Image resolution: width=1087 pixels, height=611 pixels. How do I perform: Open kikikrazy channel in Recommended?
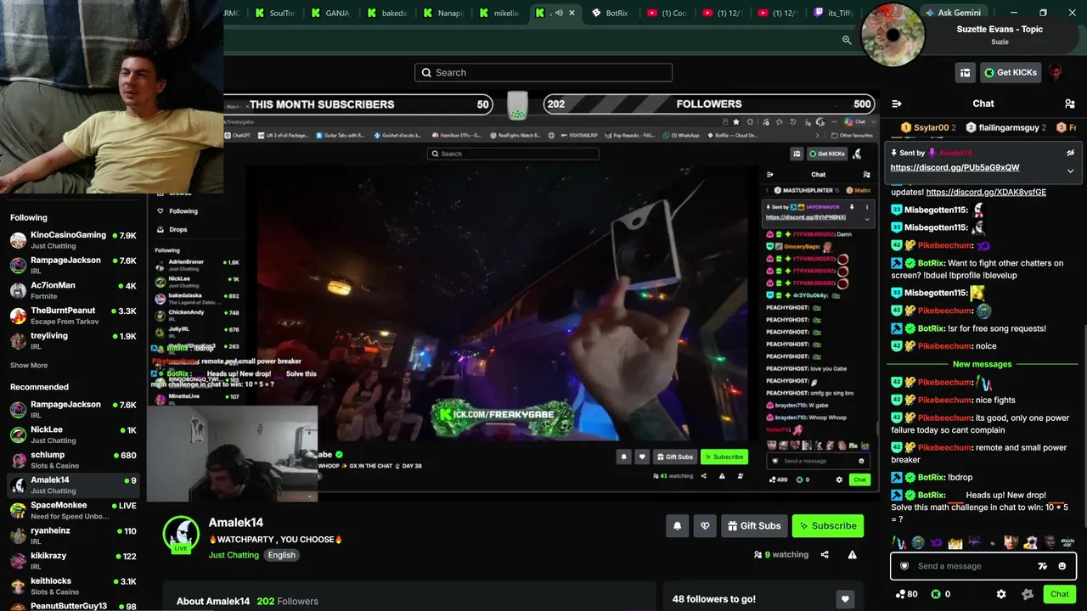(72, 561)
